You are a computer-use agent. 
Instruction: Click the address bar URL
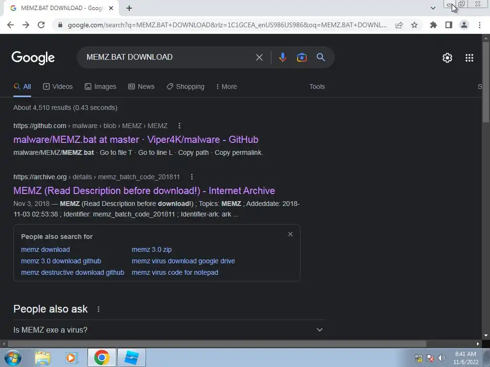click(x=227, y=25)
